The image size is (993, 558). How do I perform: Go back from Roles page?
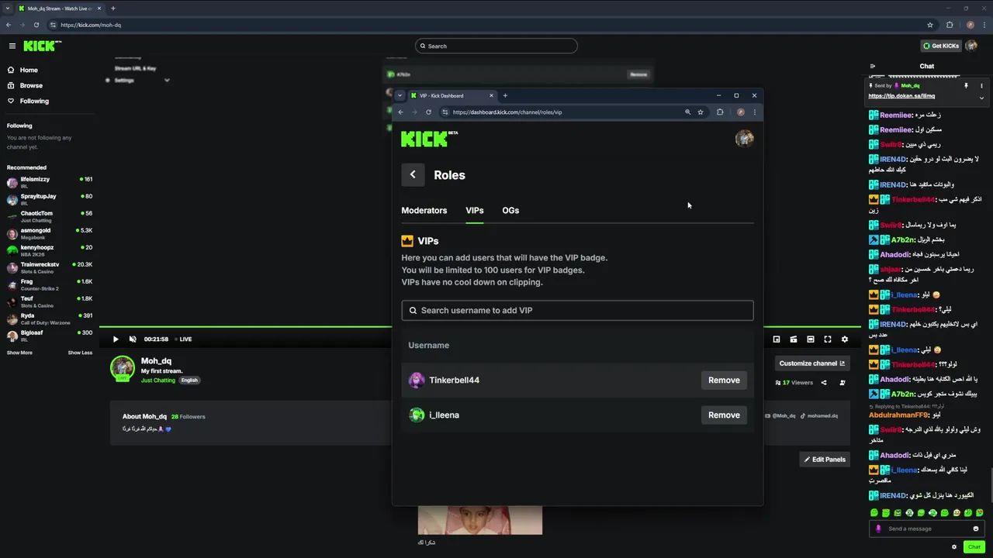[413, 174]
